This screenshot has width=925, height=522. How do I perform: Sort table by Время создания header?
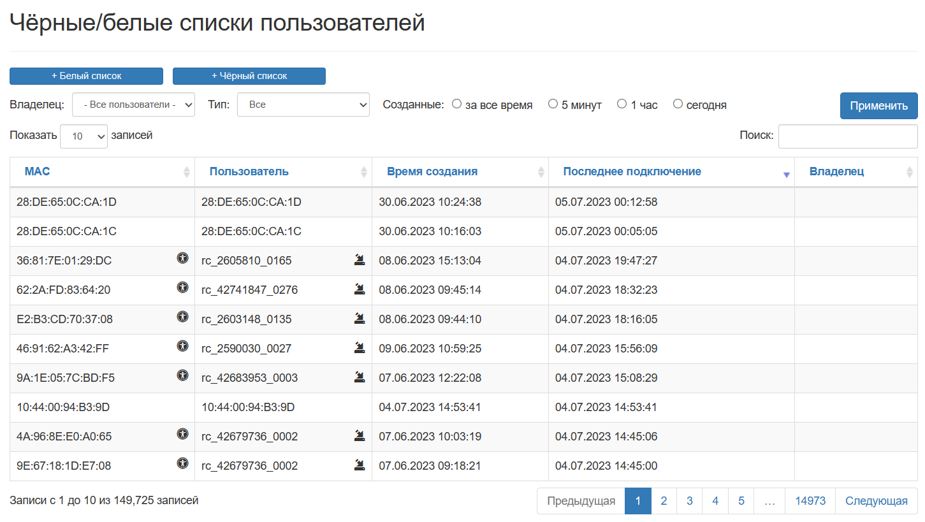[x=460, y=172]
